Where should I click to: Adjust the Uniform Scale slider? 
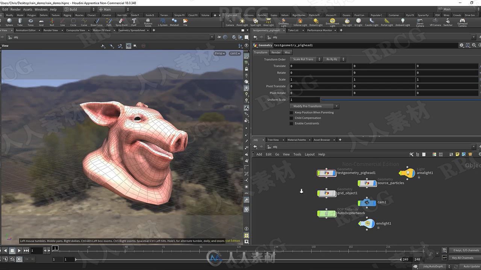click(x=400, y=100)
